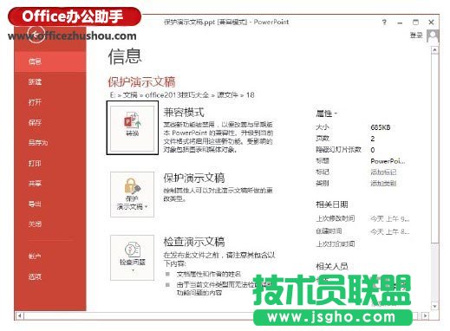Click the Convert (转换) compatibility button

[133, 128]
